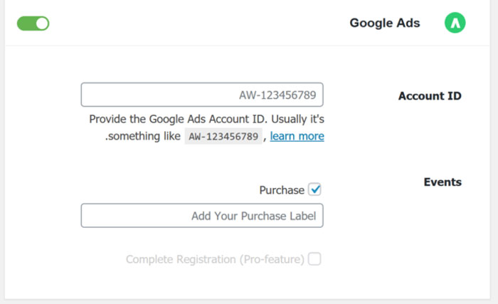498x304 pixels.
Task: Click the white arrow glyph inside the green circle
Action: (x=455, y=23)
